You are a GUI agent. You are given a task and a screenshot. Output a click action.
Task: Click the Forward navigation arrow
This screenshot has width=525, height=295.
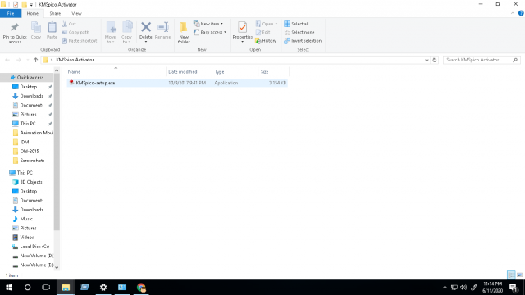(18, 60)
